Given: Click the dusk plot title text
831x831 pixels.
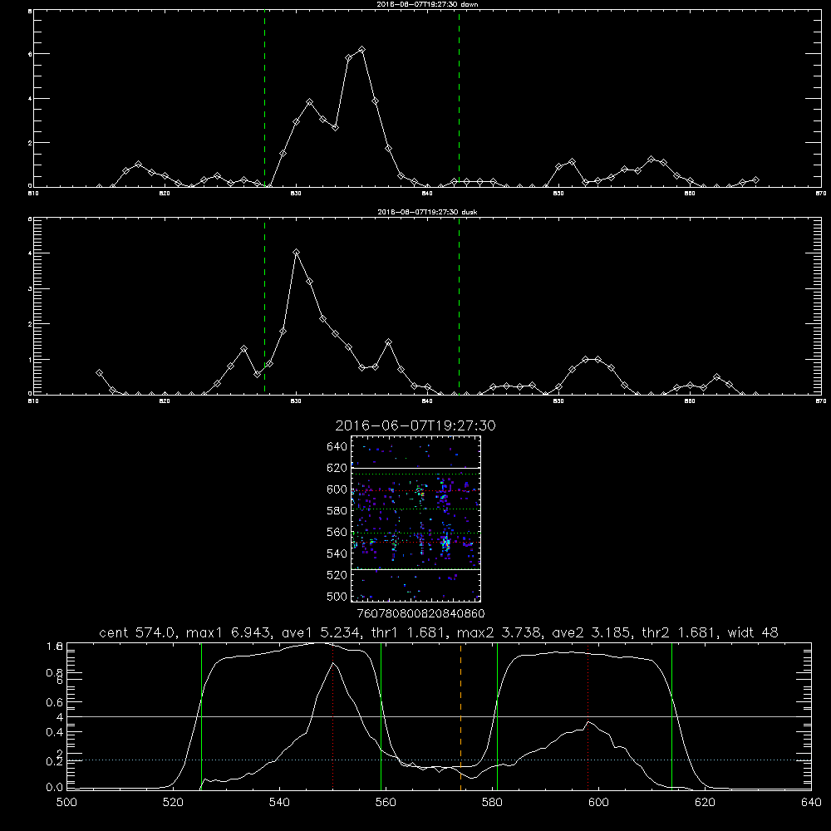Looking at the screenshot, I should 427,212.
